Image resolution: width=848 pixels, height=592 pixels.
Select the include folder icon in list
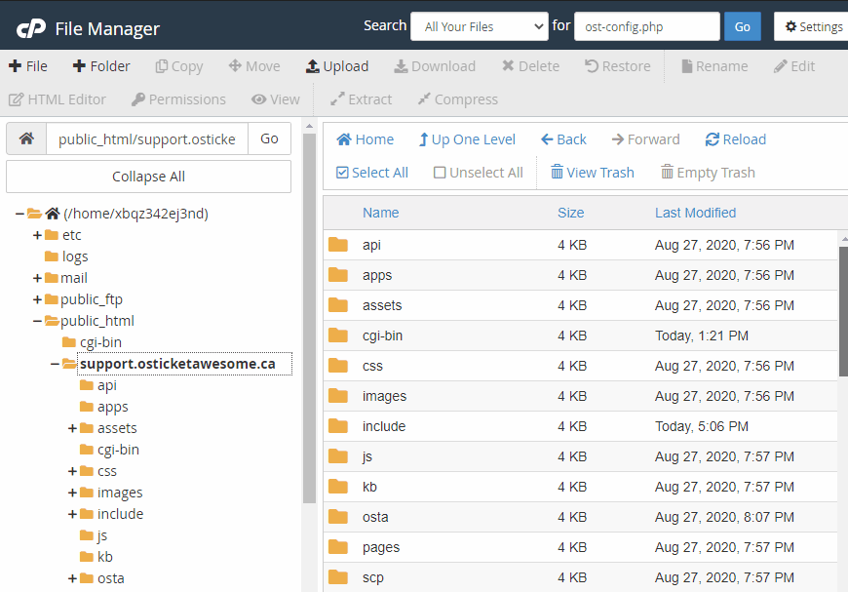point(338,426)
